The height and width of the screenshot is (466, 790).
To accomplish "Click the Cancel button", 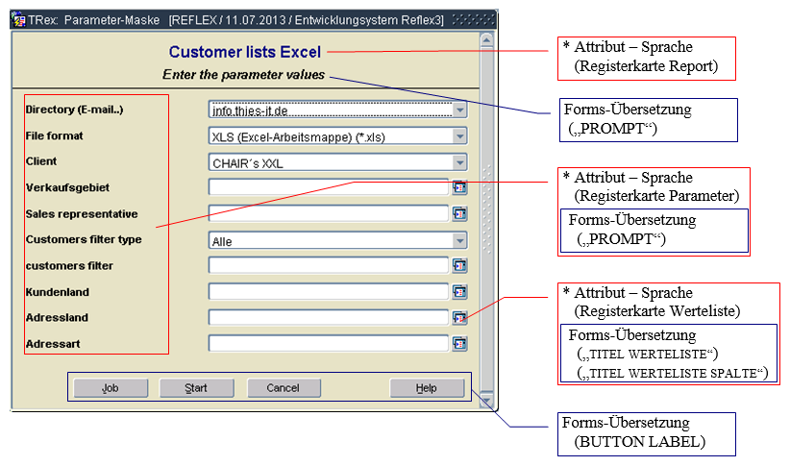I will pos(284,388).
